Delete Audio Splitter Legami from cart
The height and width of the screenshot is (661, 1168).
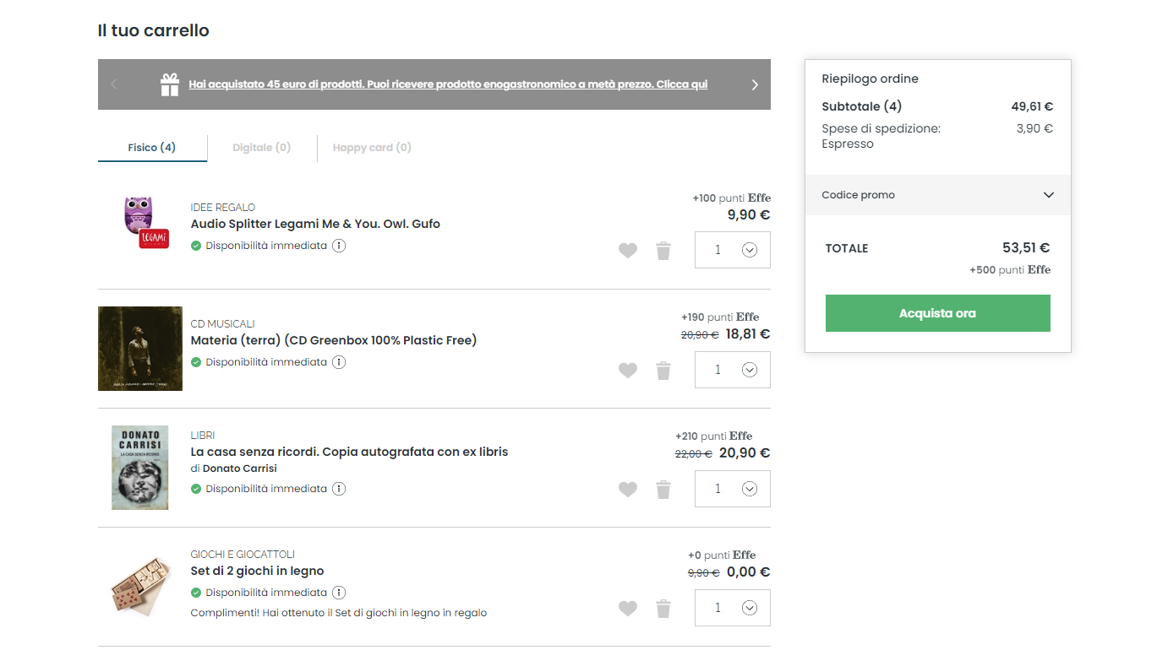pyautogui.click(x=663, y=251)
